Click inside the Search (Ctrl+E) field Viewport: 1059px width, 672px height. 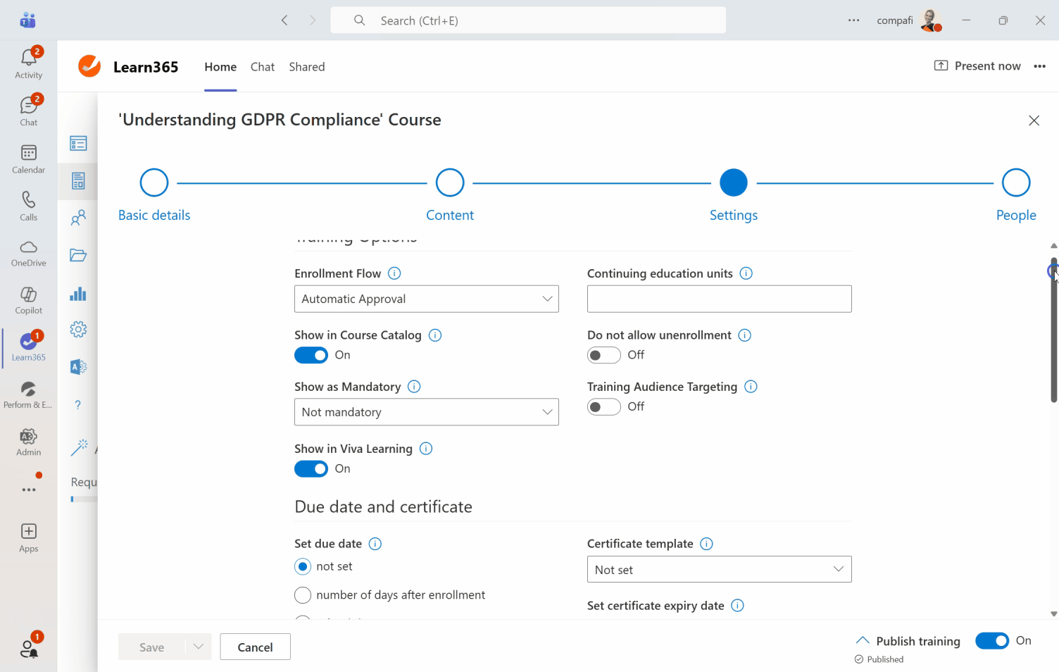point(527,20)
